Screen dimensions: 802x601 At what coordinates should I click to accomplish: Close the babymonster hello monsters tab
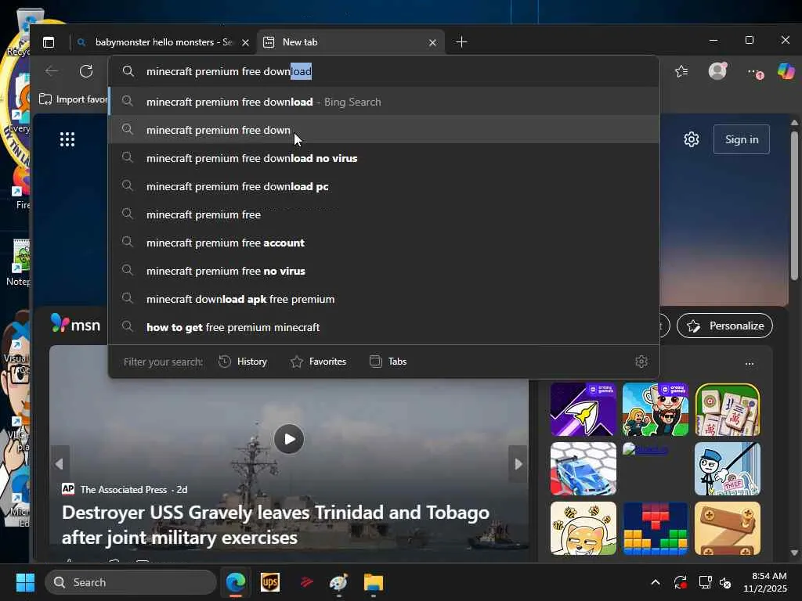pyautogui.click(x=245, y=42)
